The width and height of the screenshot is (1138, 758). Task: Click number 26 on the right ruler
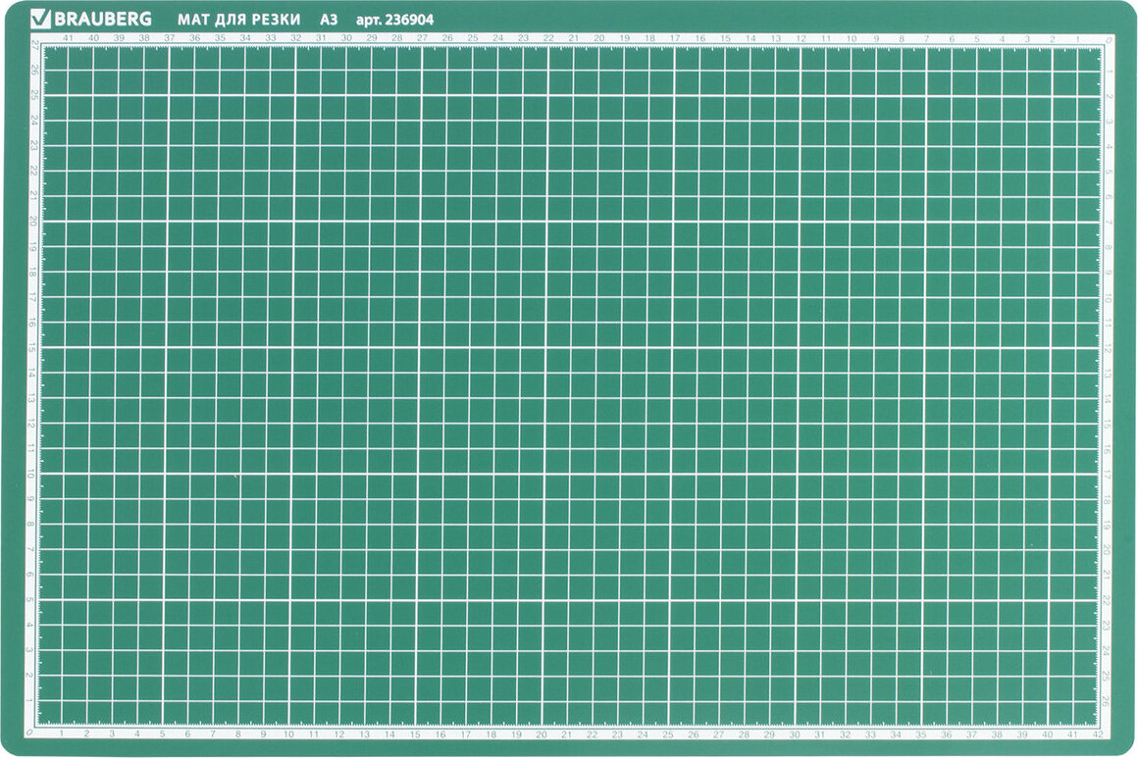coord(1108,702)
